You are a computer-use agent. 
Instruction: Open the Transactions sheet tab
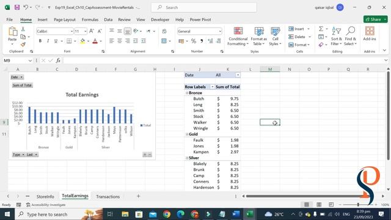pyautogui.click(x=108, y=197)
